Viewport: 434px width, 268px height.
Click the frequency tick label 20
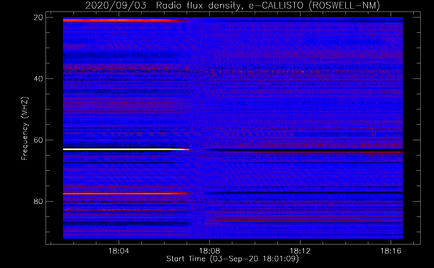[x=38, y=17]
